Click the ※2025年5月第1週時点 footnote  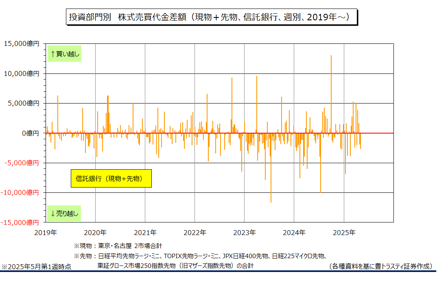point(36,267)
